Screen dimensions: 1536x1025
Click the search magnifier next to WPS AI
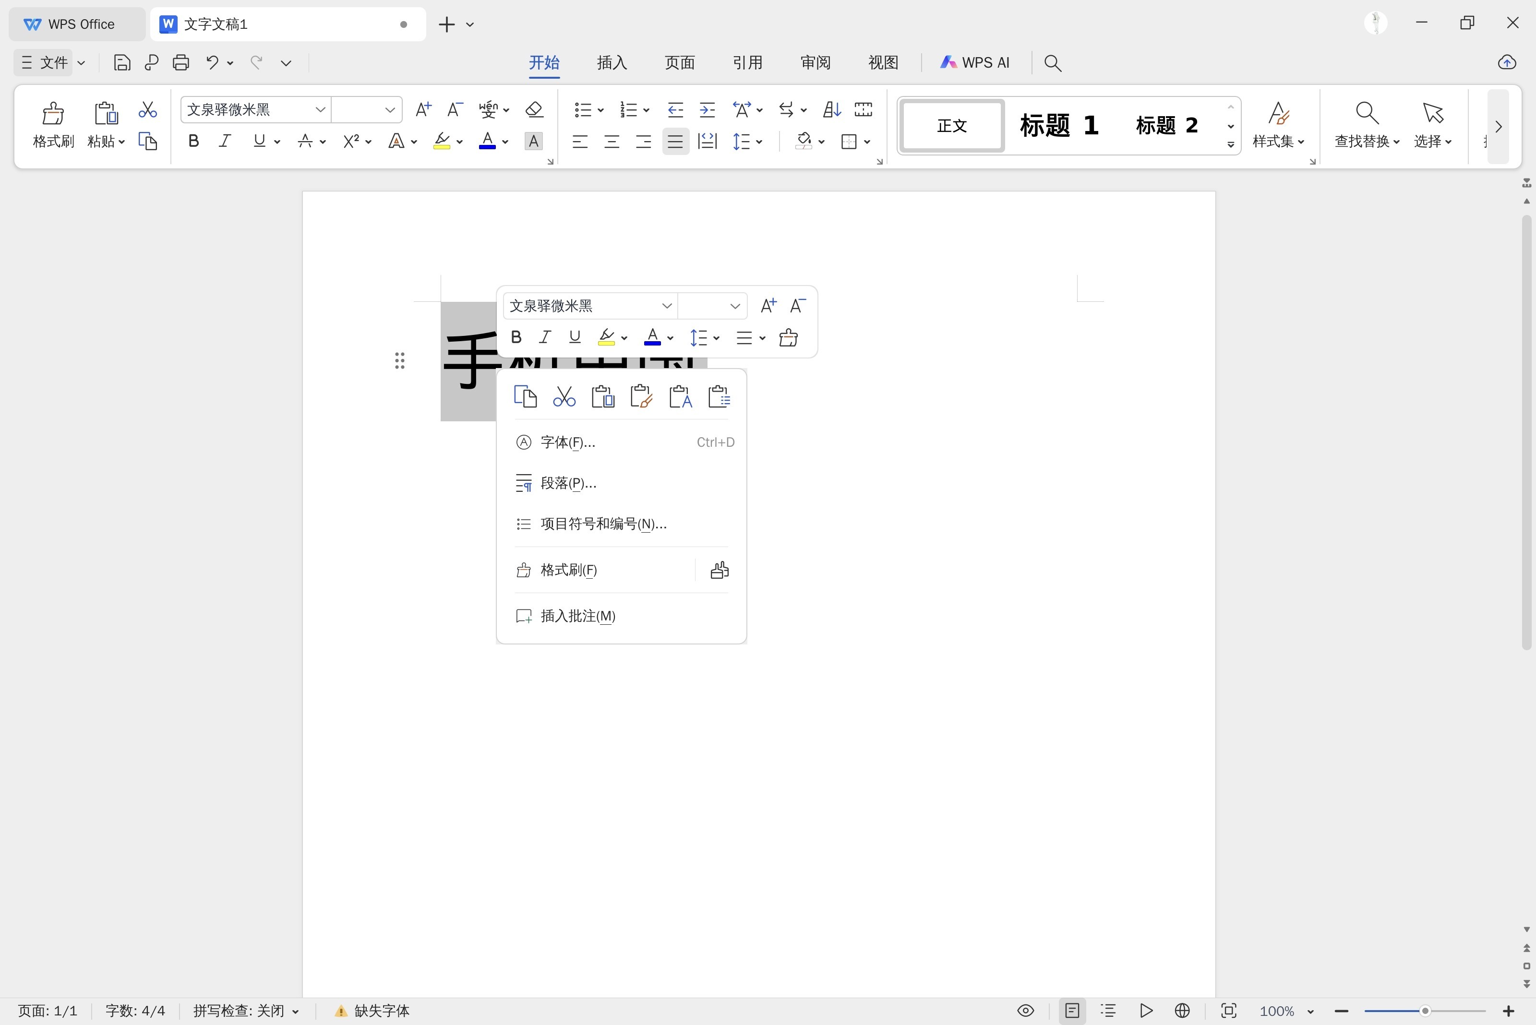1052,63
